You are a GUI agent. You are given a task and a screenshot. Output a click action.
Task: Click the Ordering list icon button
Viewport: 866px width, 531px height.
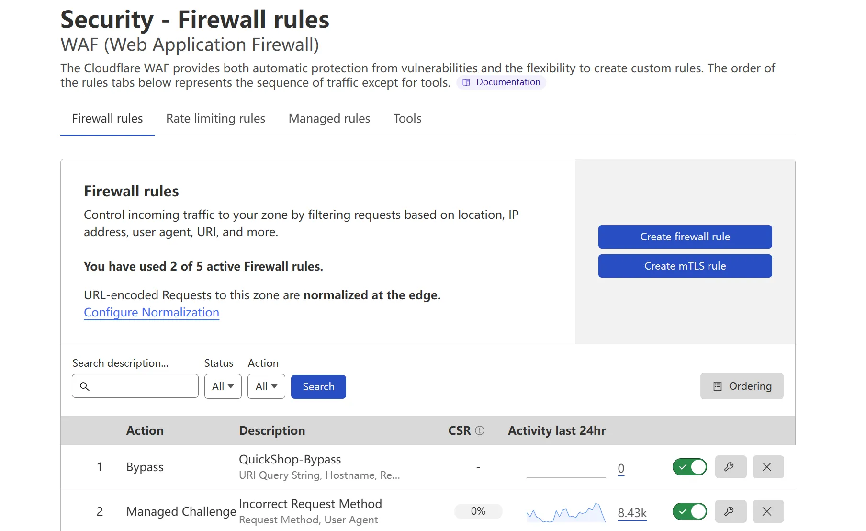[741, 386]
